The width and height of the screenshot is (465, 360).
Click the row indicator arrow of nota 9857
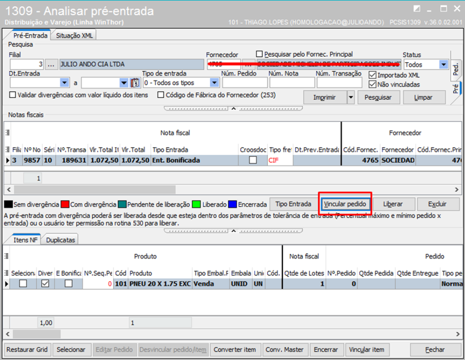click(7, 161)
